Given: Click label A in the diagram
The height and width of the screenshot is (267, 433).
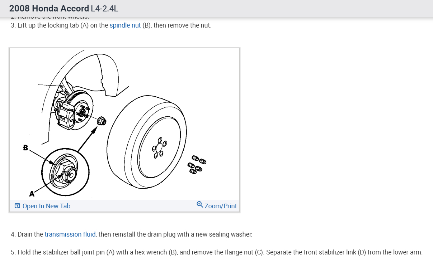Looking at the screenshot, I should click(32, 194).
